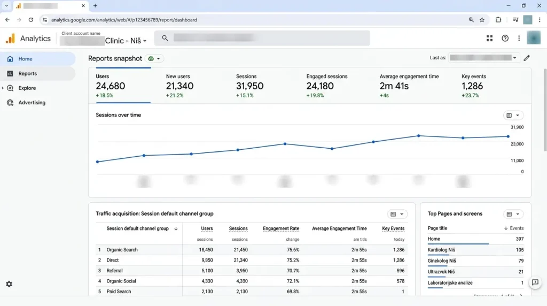
Task: Click the edit pencil icon
Action: pos(526,58)
